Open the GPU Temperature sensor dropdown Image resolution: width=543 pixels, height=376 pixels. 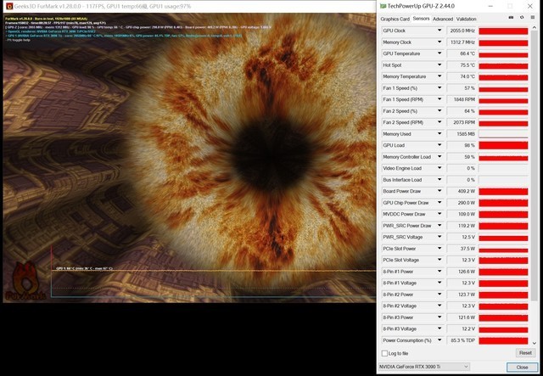coord(439,53)
